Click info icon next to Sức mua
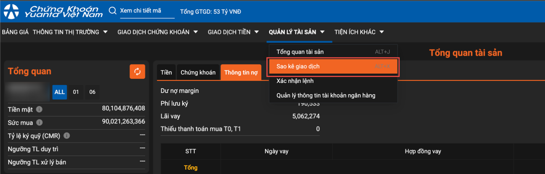The image size is (545, 174). point(39,123)
